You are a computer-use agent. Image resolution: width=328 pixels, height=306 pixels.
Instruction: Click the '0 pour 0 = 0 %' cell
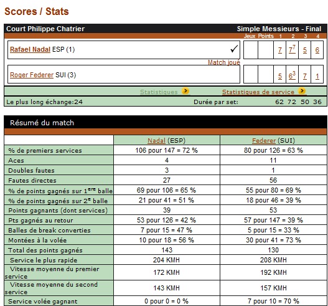[166, 301]
